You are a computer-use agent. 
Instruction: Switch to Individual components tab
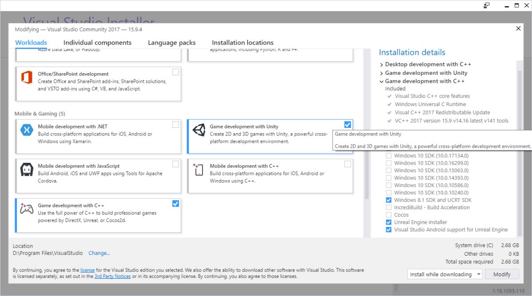click(x=98, y=42)
